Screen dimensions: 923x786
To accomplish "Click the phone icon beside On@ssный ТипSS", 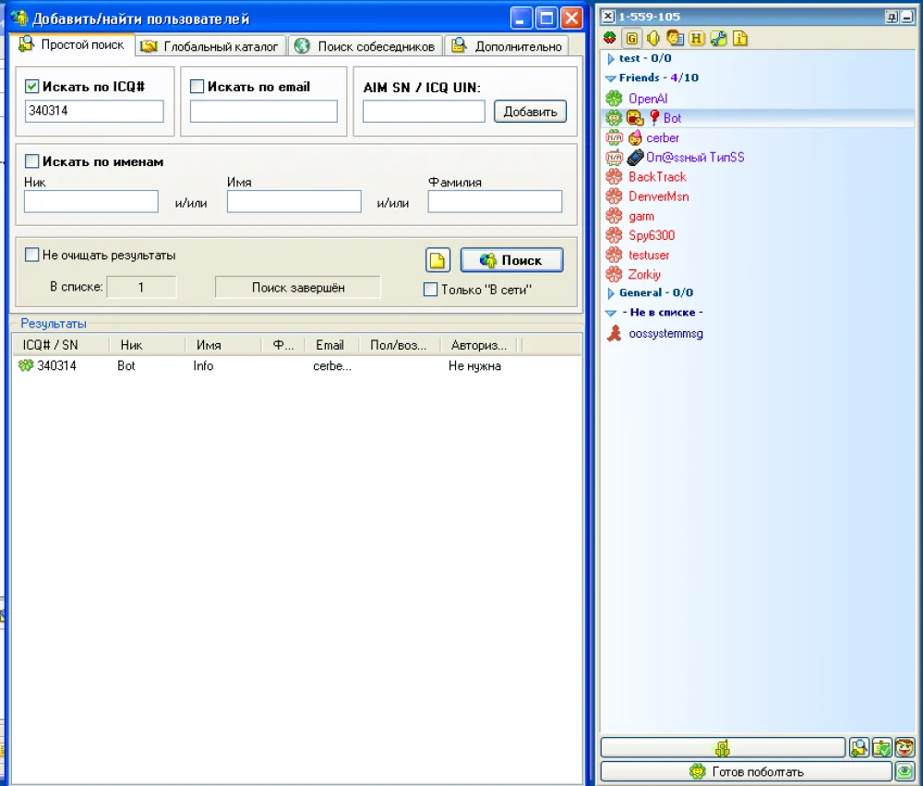I will 635,157.
